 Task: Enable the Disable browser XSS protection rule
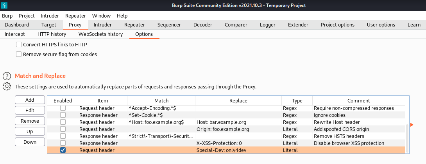(x=63, y=143)
